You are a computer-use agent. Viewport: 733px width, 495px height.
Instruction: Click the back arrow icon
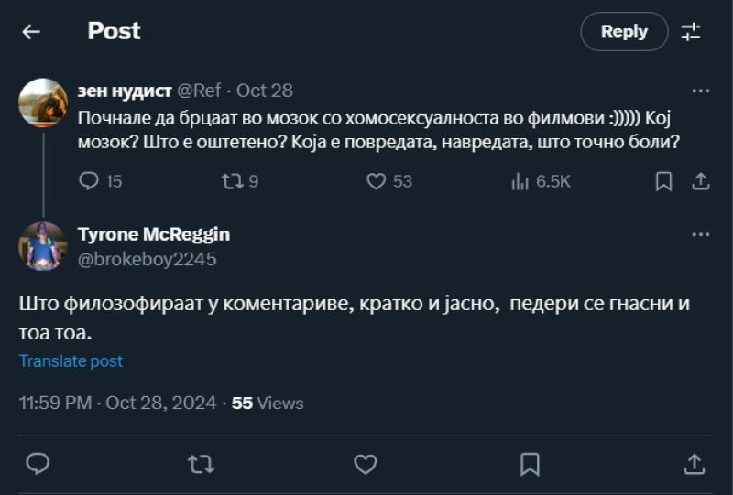pos(31,32)
